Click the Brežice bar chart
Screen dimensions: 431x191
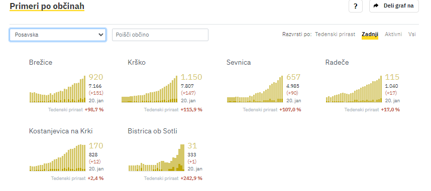57,89
